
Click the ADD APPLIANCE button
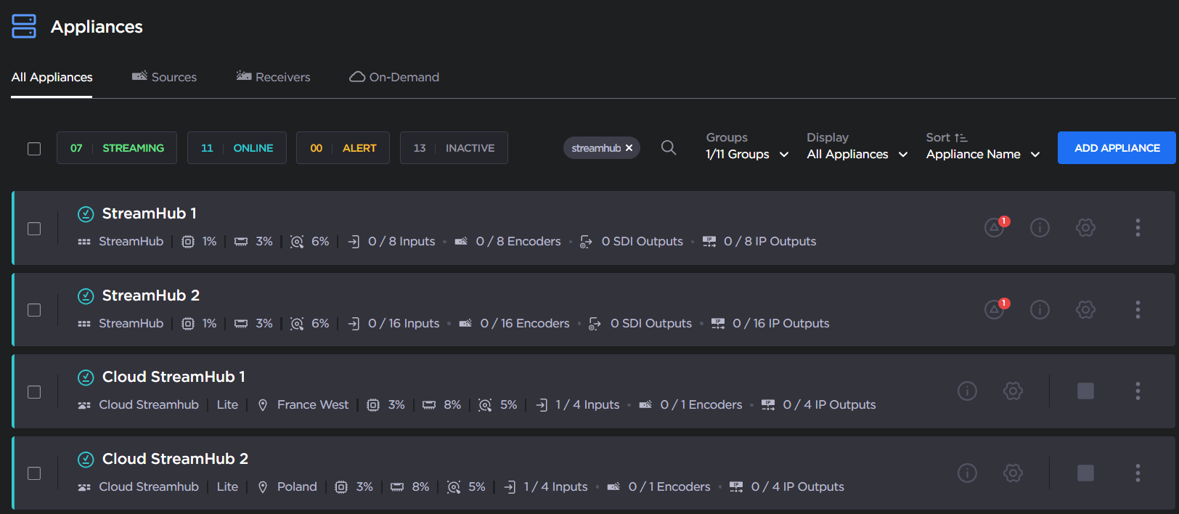[x=1116, y=148]
